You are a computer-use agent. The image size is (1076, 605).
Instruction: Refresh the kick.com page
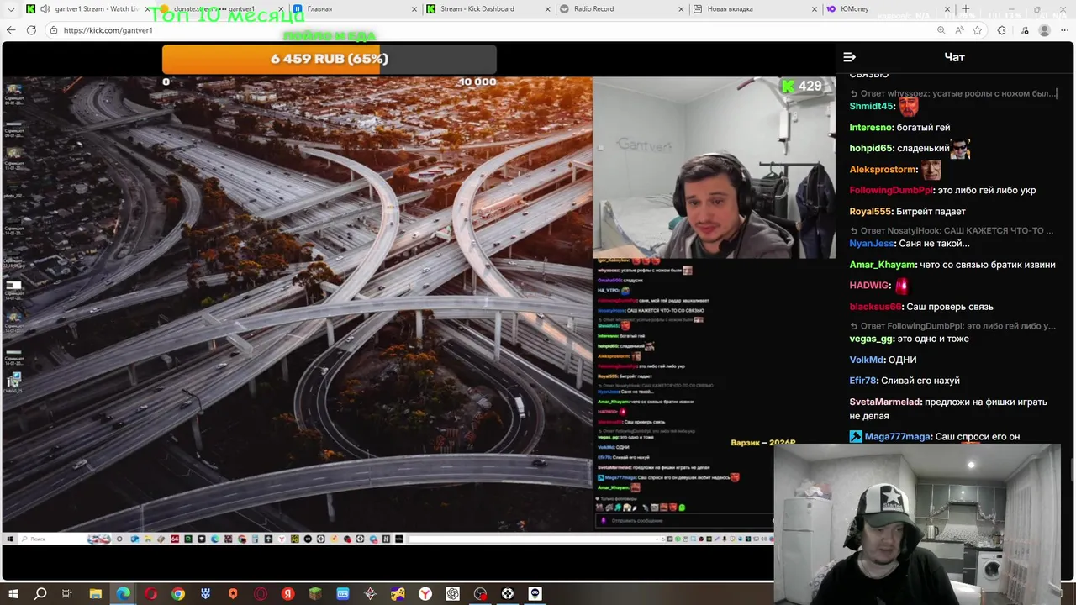pos(31,30)
